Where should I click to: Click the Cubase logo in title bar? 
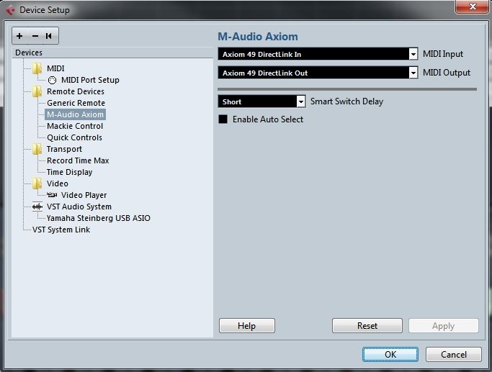click(x=10, y=10)
